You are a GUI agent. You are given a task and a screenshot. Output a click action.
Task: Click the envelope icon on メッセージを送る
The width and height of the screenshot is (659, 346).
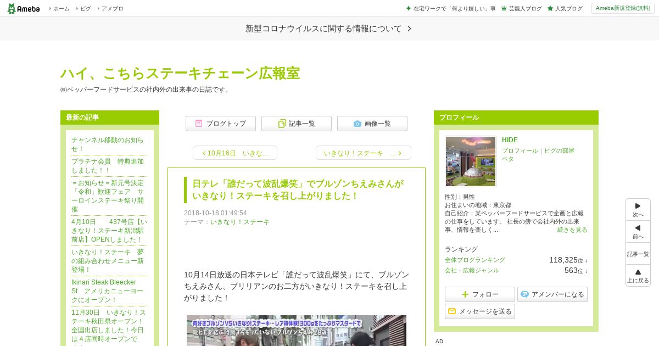coord(452,311)
